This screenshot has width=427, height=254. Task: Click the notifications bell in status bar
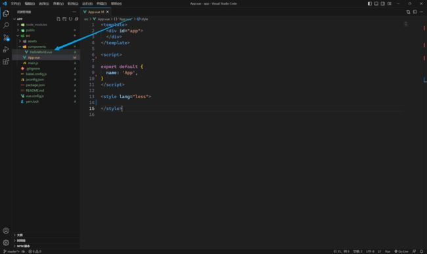tap(422, 251)
